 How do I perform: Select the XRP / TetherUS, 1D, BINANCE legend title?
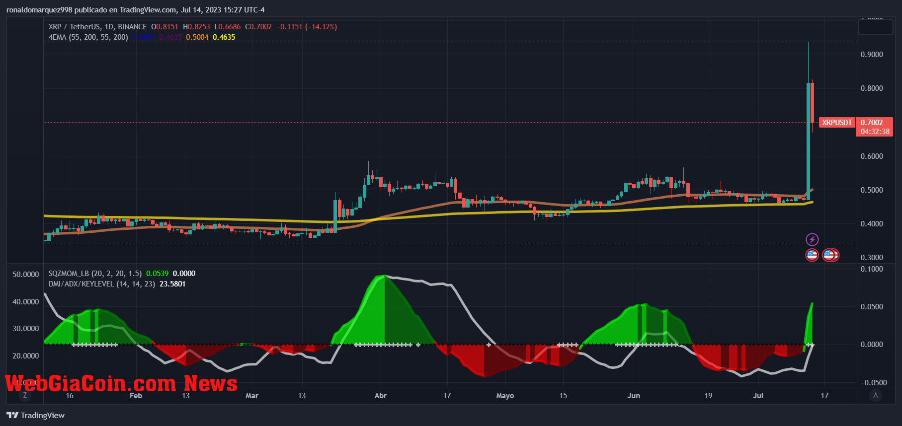(97, 27)
